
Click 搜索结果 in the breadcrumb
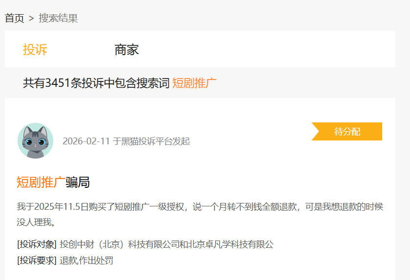point(58,19)
